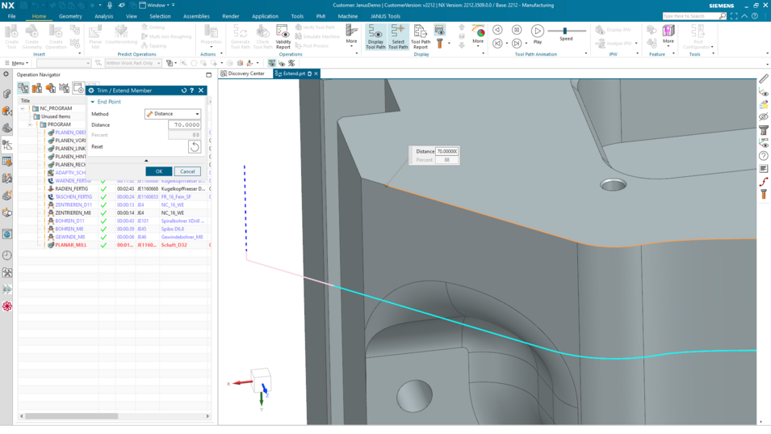Select the RADIEN_FERTIG operation
This screenshot has width=771, height=434.
coord(72,189)
